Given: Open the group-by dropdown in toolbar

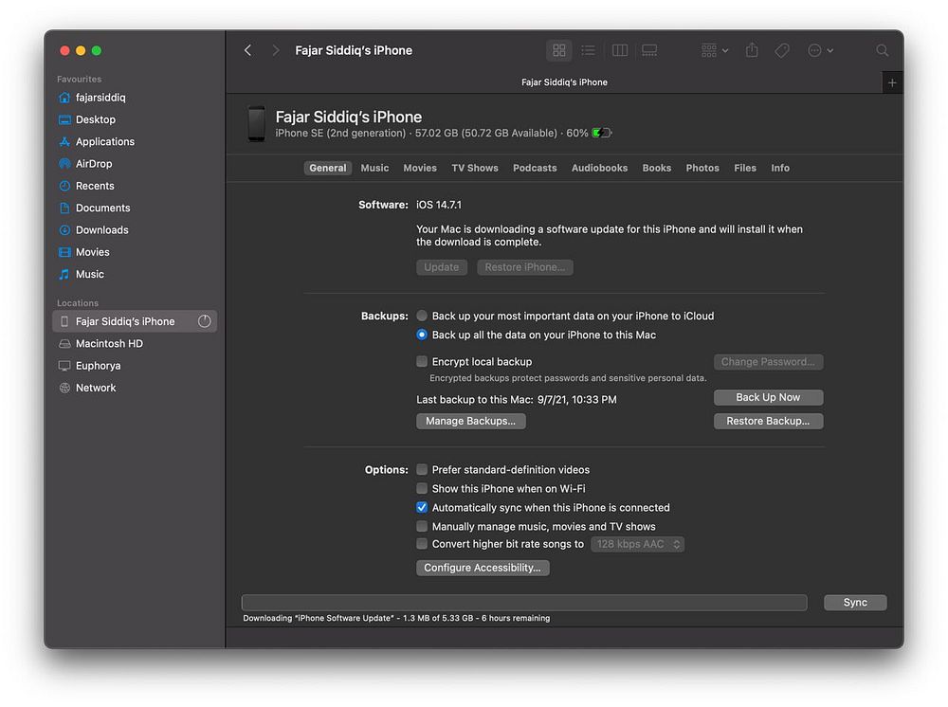Looking at the screenshot, I should pyautogui.click(x=715, y=51).
